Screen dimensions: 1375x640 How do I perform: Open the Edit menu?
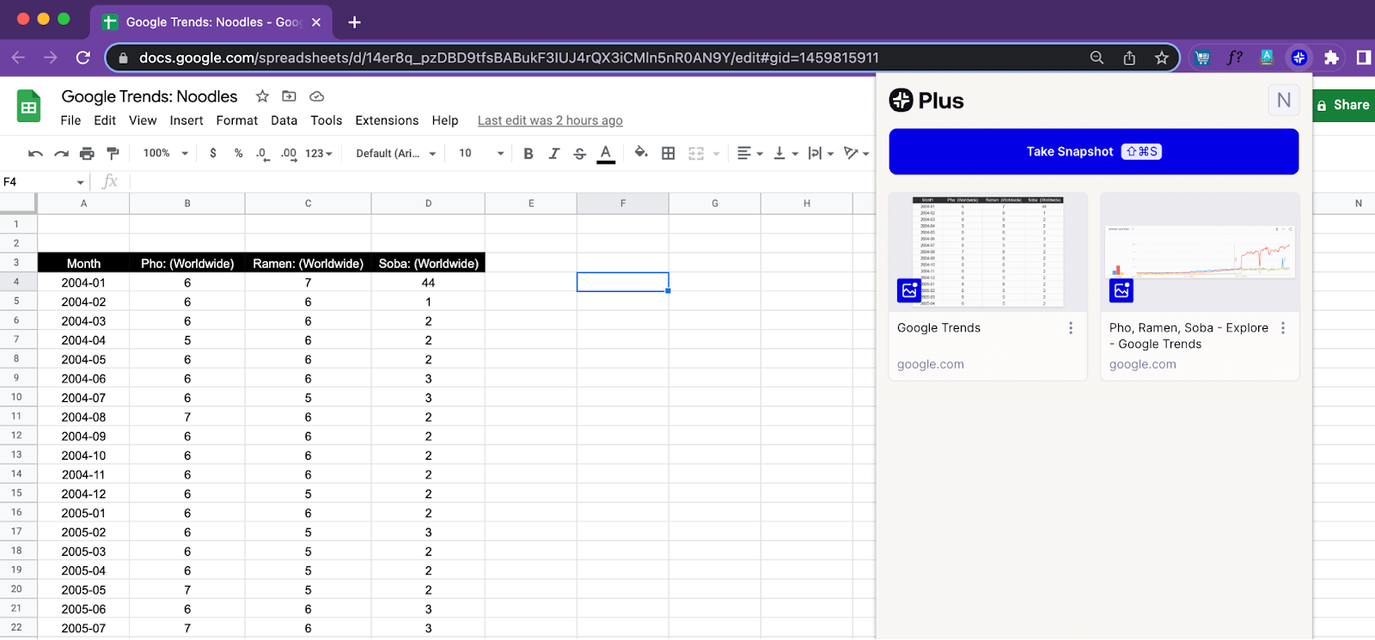tap(105, 120)
